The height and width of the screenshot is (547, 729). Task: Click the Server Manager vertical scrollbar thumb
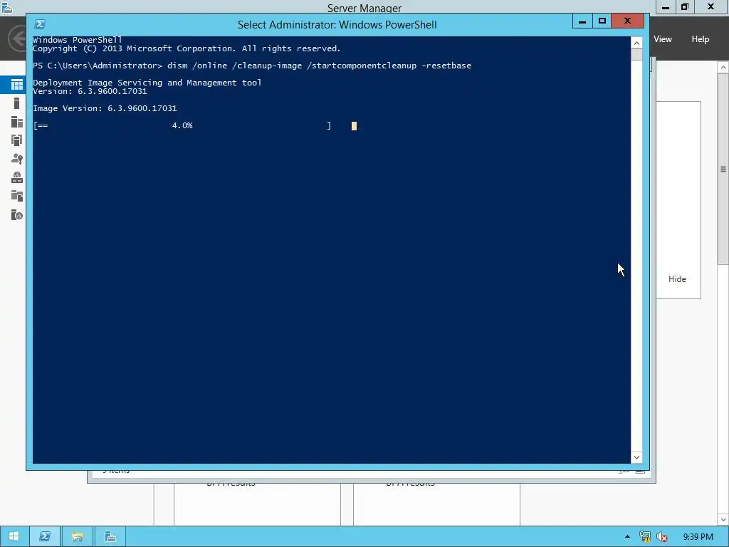pyautogui.click(x=723, y=169)
